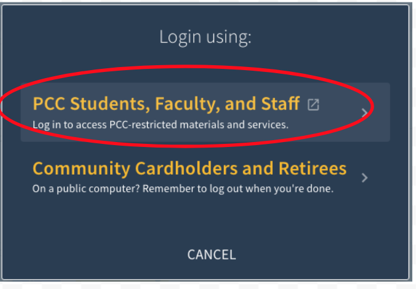
Task: Click the right arrow inside the red circle
Action: (x=364, y=113)
